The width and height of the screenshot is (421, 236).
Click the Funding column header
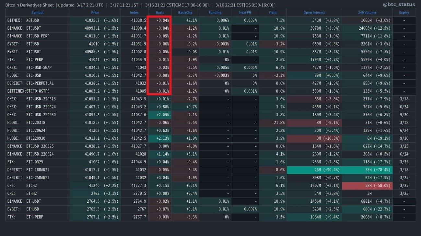[x=215, y=13]
